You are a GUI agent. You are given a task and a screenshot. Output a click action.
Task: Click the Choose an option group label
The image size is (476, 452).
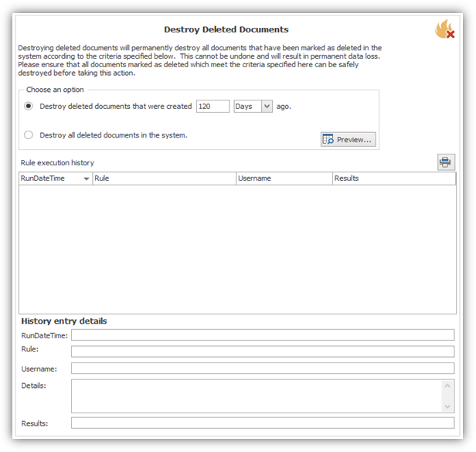pos(55,90)
